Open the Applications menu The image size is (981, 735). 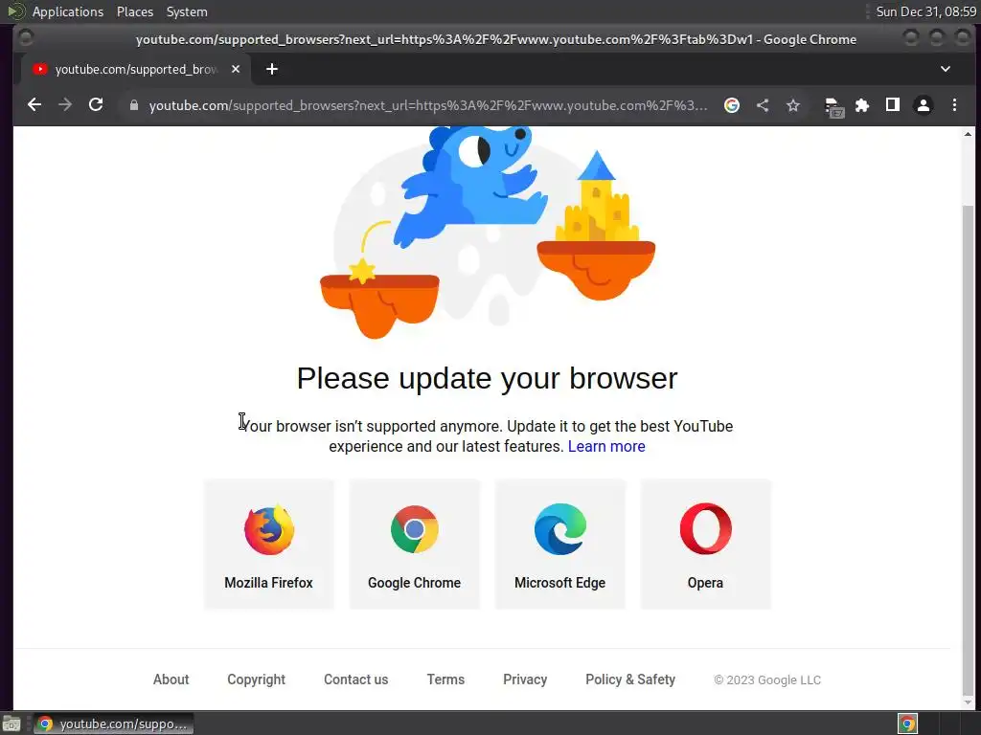[x=68, y=11]
